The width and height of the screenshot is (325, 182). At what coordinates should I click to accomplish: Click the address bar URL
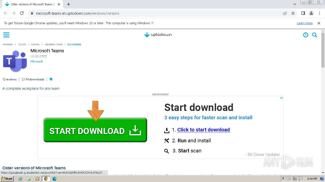pos(77,13)
